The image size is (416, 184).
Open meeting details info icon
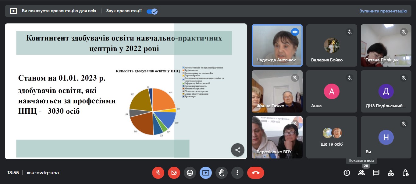(x=347, y=173)
